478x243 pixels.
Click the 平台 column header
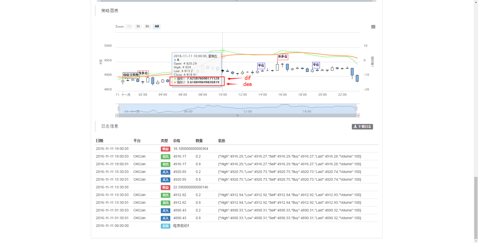(x=137, y=141)
